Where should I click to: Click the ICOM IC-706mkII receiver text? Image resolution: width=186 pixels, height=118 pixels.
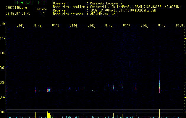123,10
